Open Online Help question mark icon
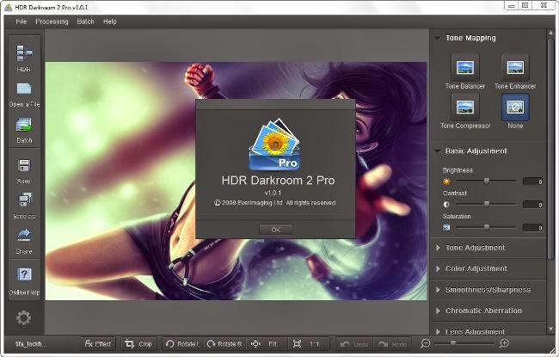 24,274
